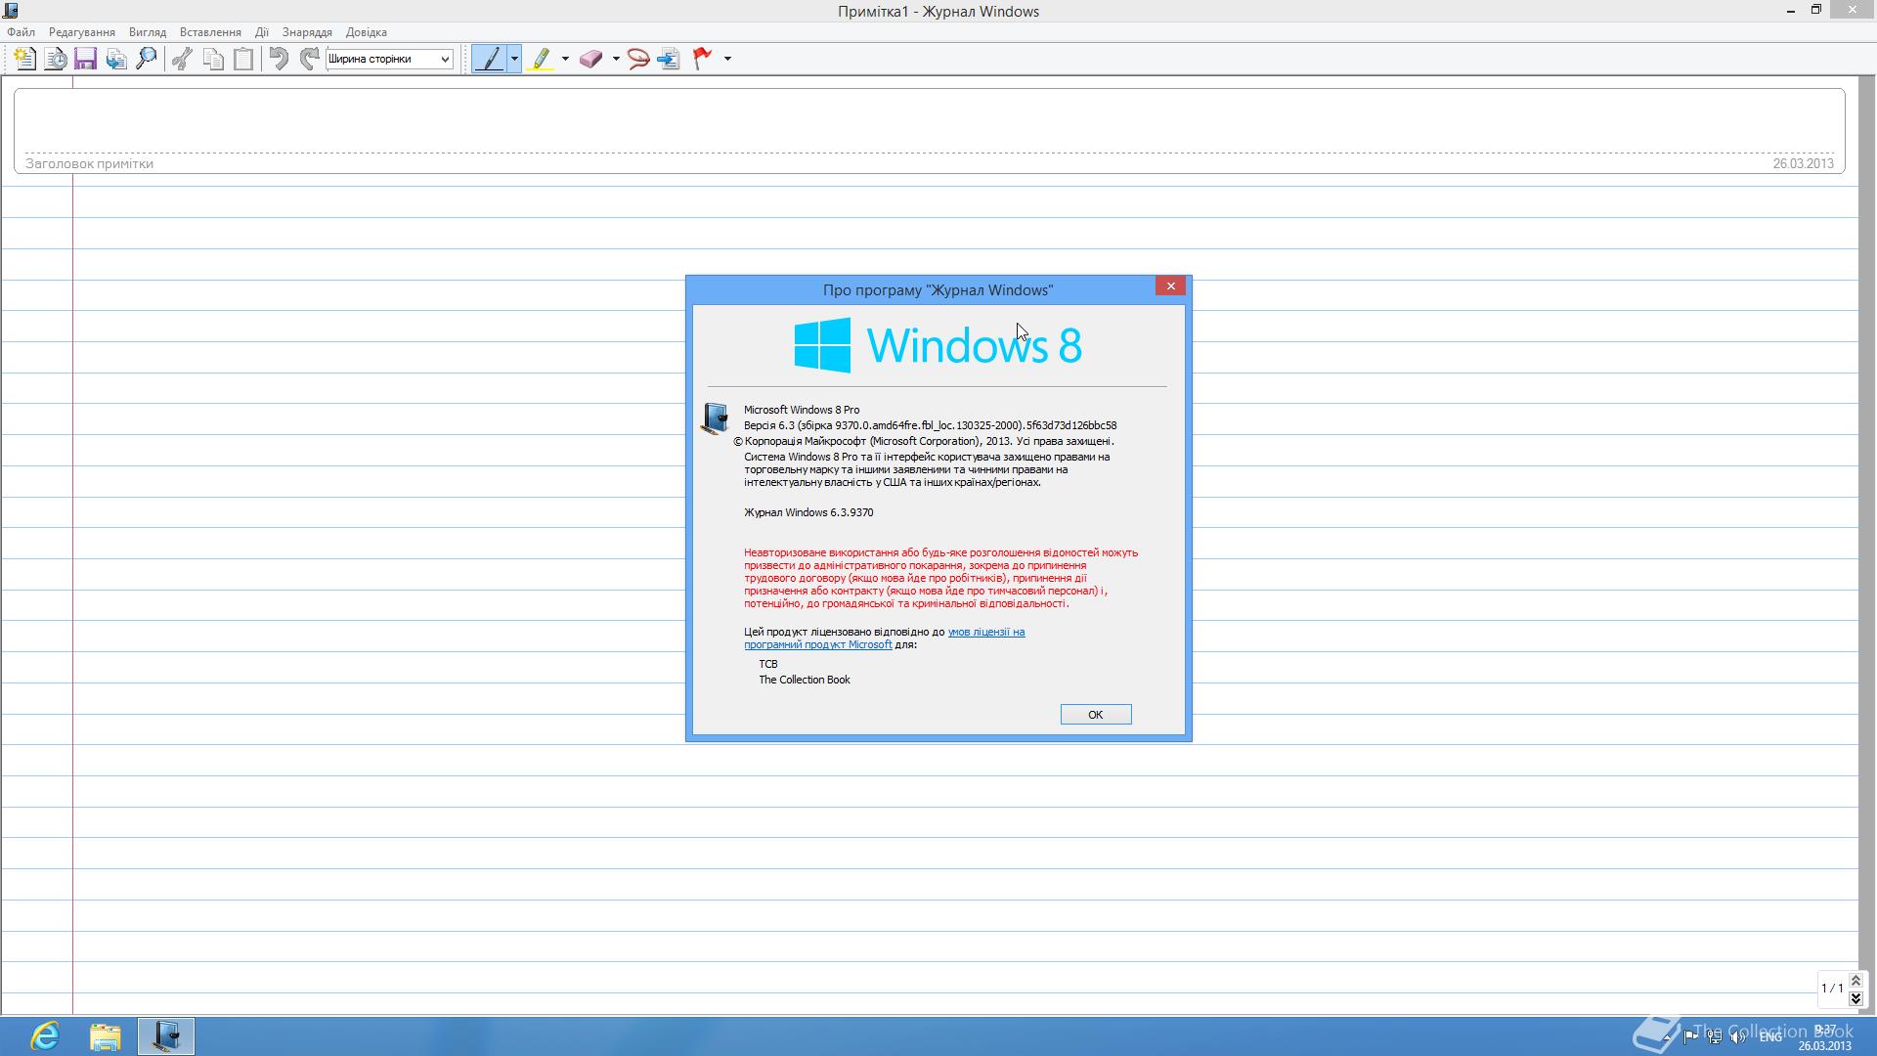Create a new note from toolbar
The width and height of the screenshot is (1877, 1056).
tap(24, 59)
